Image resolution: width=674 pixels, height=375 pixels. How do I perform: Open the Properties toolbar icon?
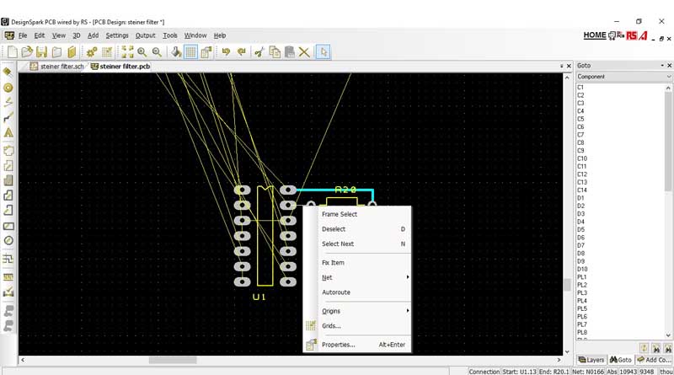coord(206,52)
